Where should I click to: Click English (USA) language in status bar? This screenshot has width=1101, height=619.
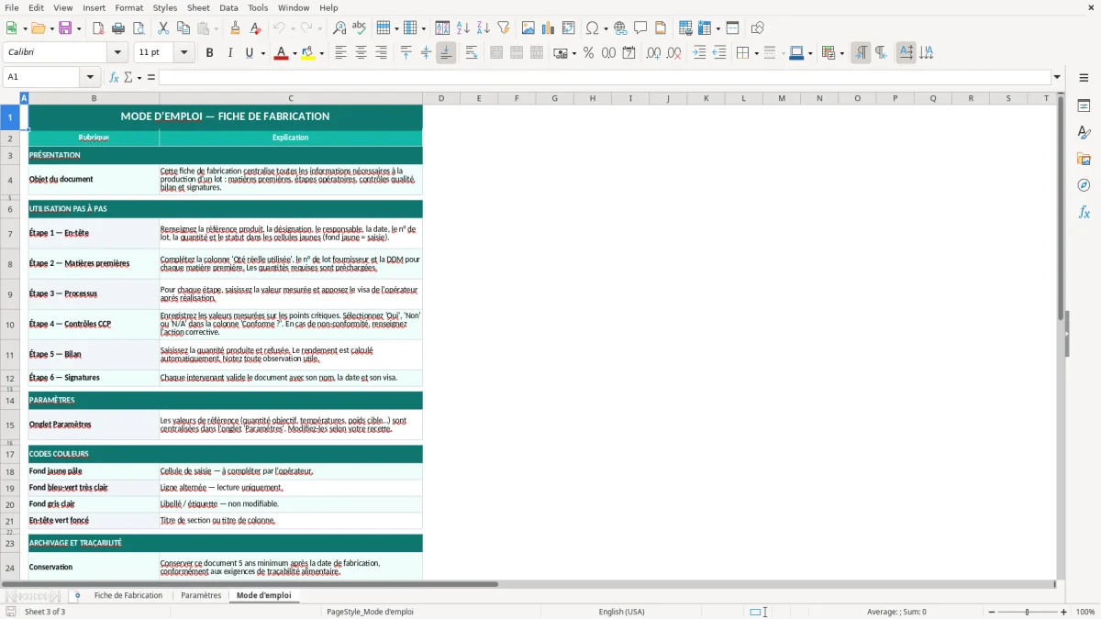[x=621, y=612]
